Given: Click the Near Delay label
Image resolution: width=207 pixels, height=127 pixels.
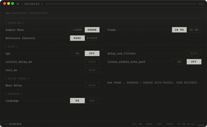Looking at the screenshot, I should pos(14,86).
